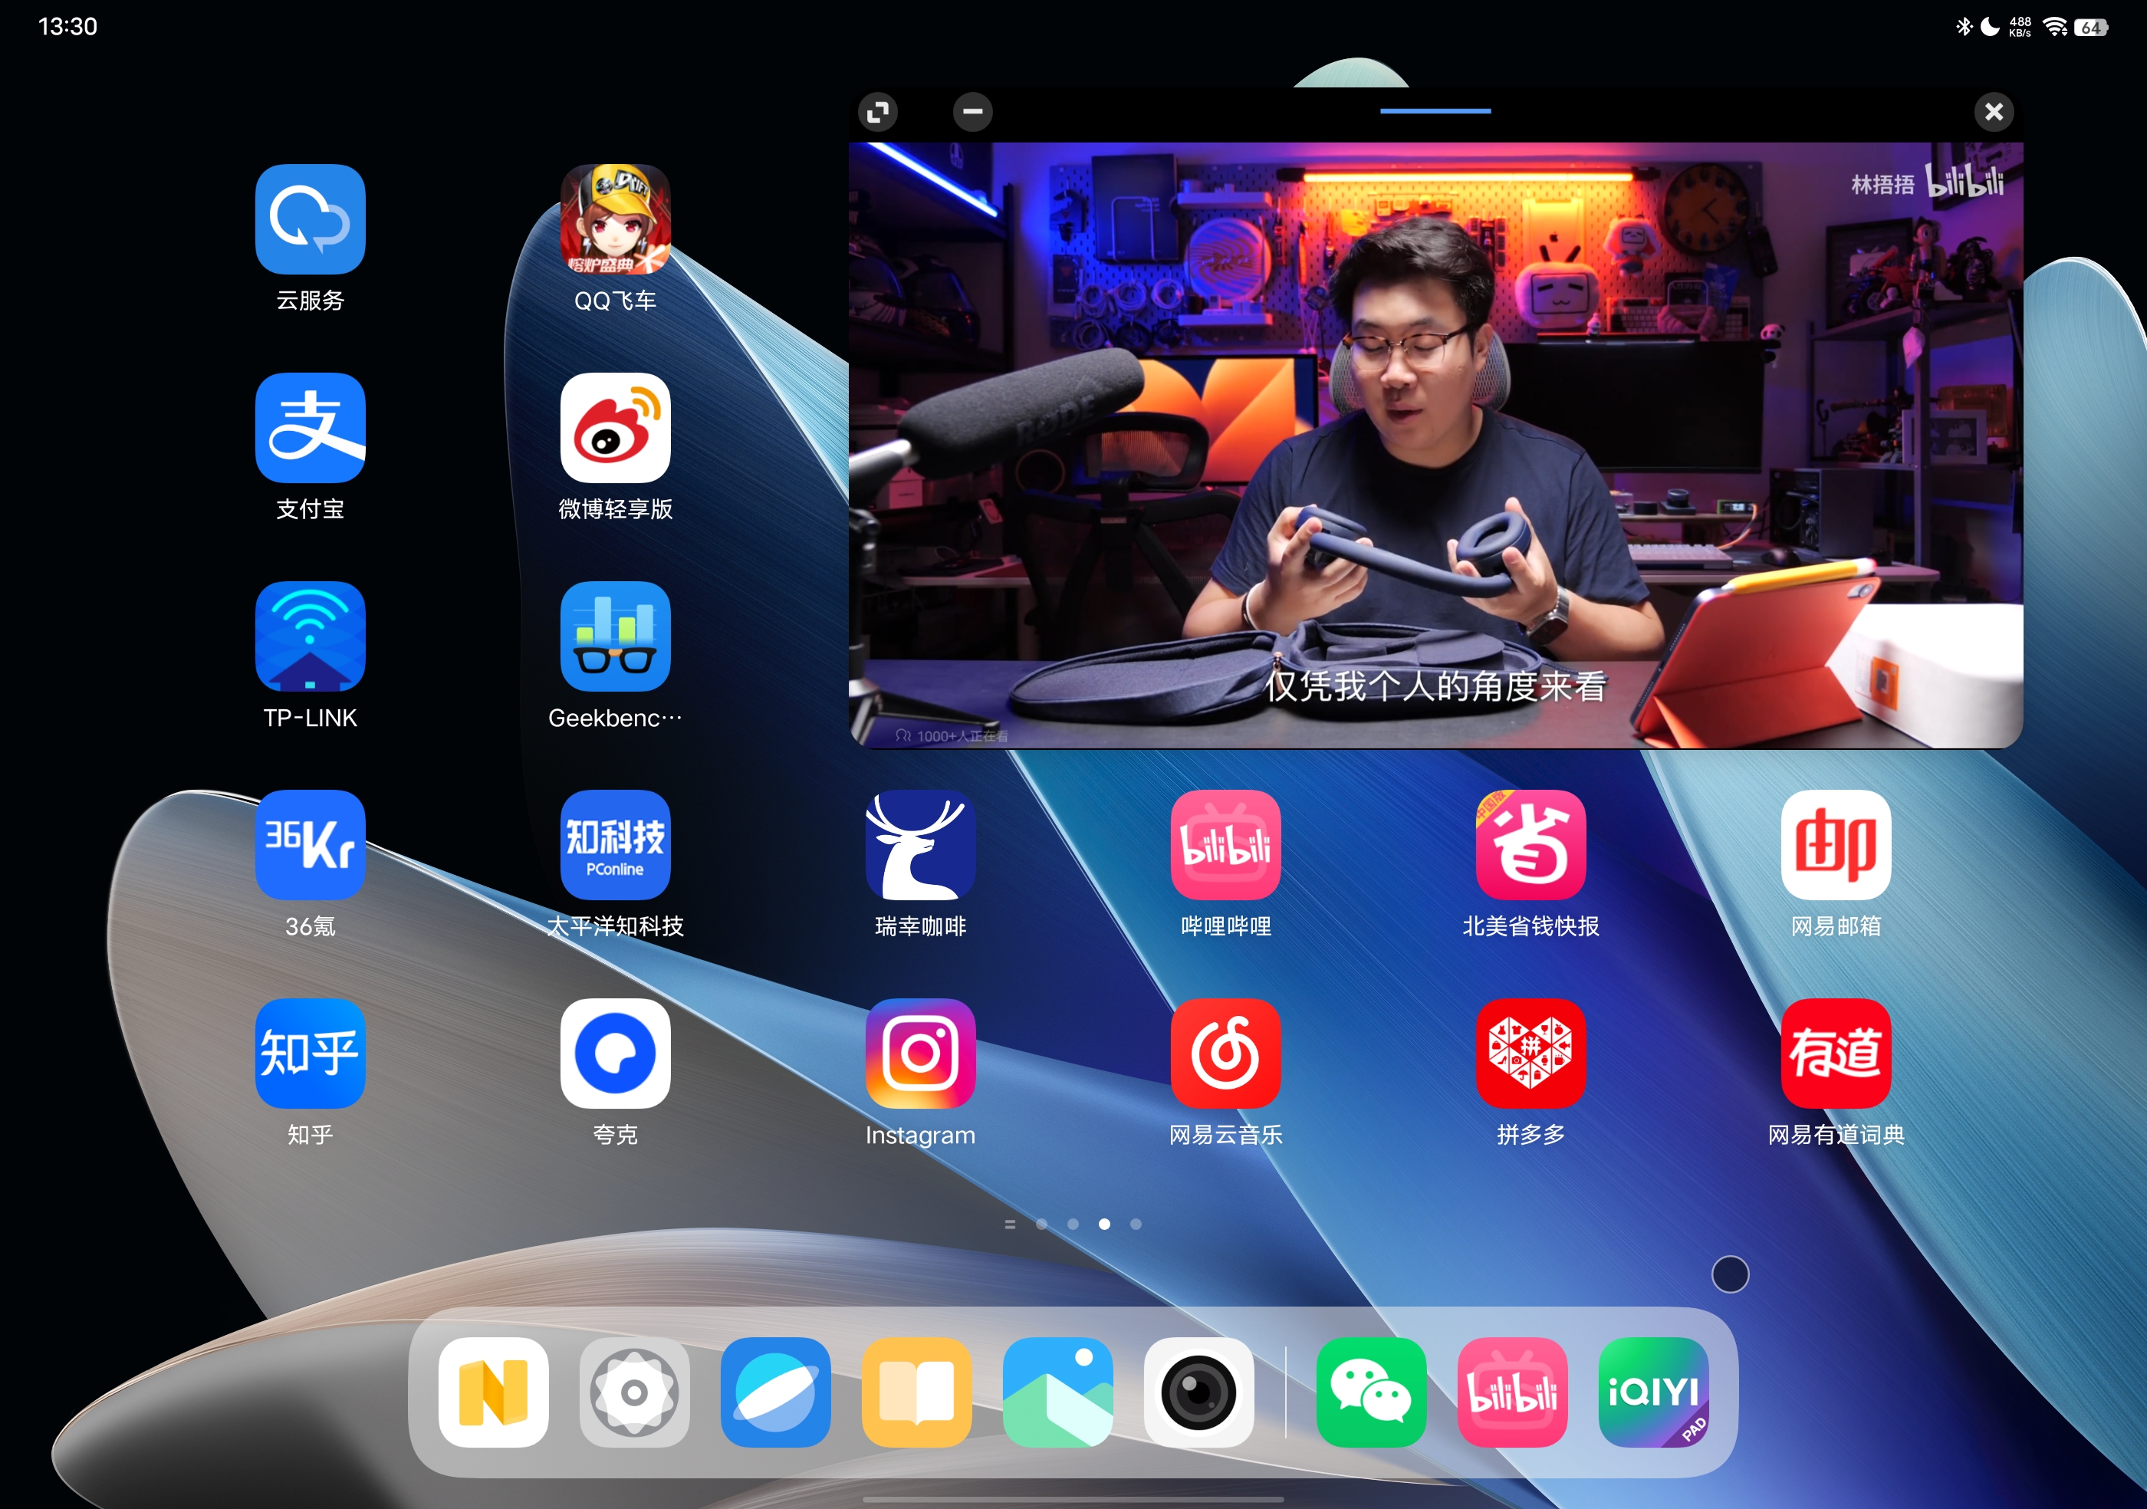Viewport: 2147px width, 1509px height.
Task: Open the feed page indicator with lines
Action: [1010, 1224]
